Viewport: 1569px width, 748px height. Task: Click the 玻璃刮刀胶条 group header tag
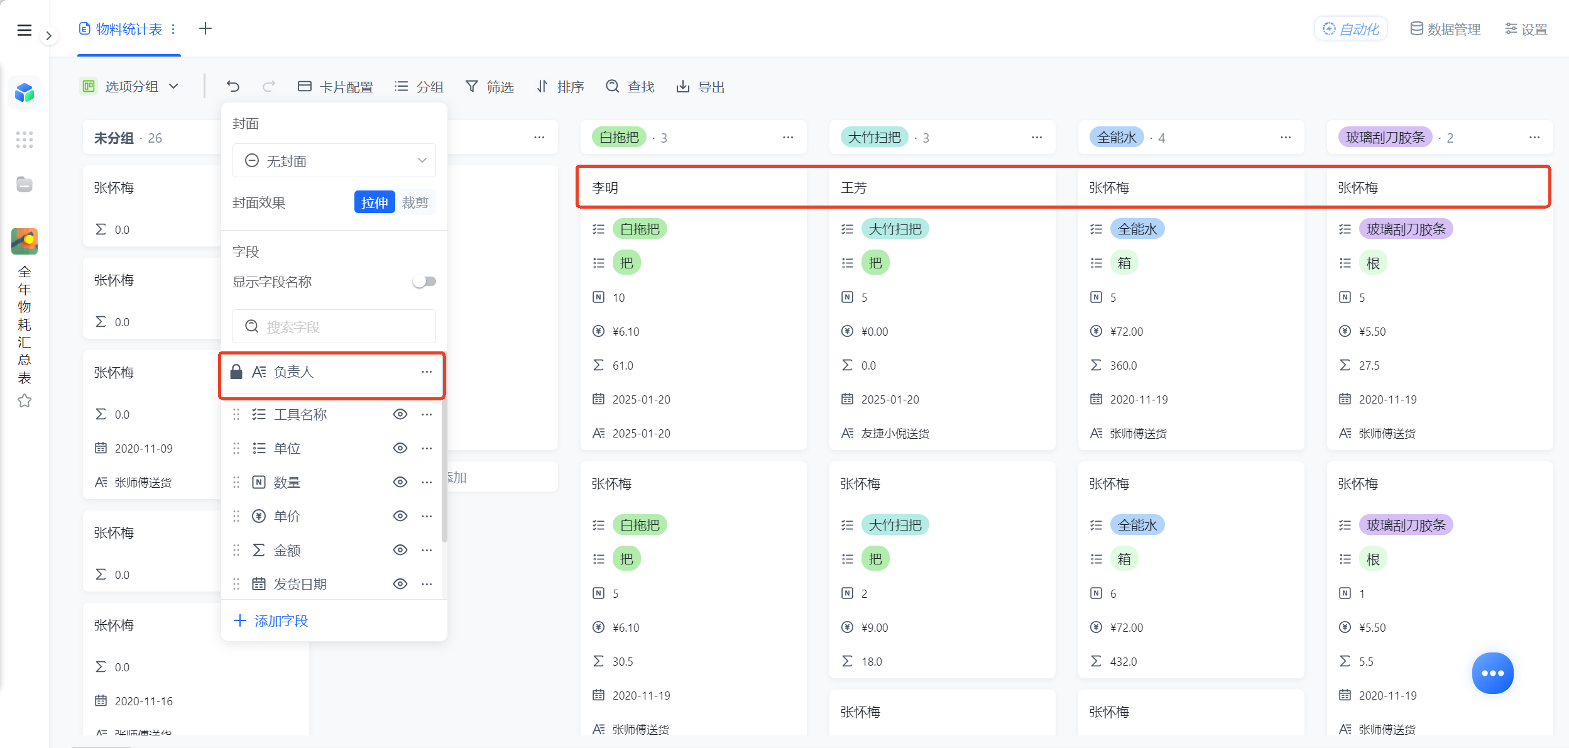(x=1386, y=137)
